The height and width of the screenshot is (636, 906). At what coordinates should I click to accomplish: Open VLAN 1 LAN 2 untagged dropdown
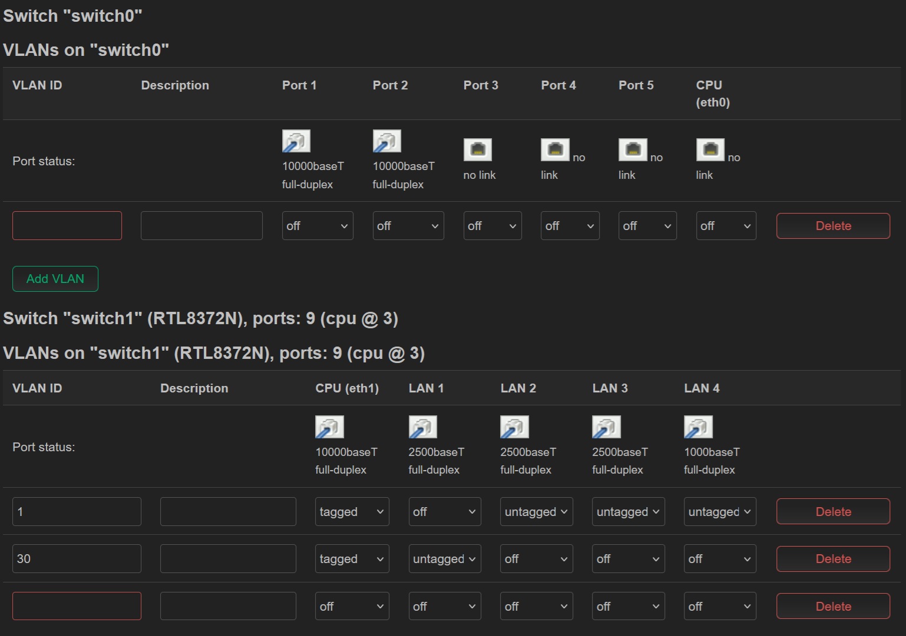tap(536, 512)
